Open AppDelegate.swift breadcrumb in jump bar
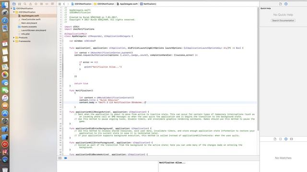 click(x=127, y=4)
